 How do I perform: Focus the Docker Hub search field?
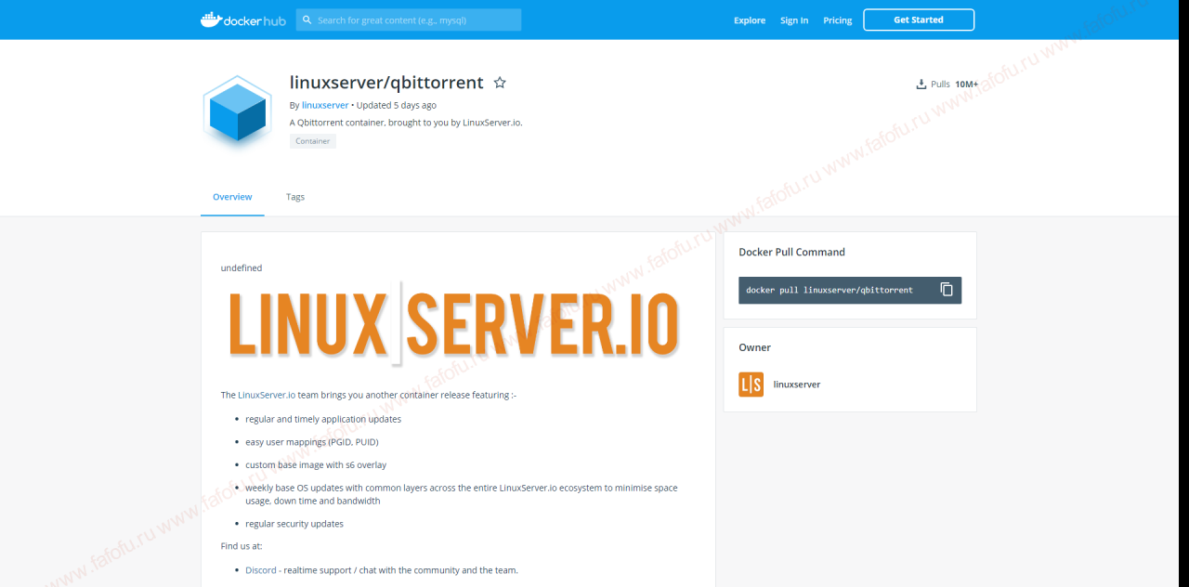coord(409,20)
